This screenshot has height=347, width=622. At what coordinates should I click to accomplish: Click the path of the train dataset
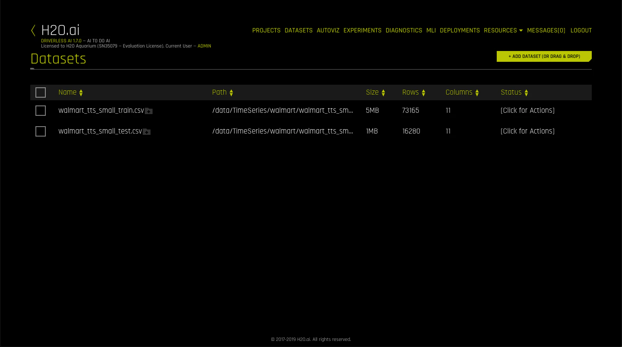pyautogui.click(x=282, y=110)
